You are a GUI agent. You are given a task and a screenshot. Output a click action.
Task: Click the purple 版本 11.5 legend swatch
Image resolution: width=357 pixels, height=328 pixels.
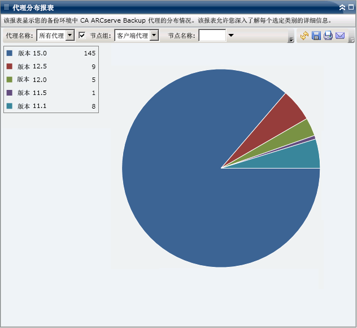click(x=10, y=93)
